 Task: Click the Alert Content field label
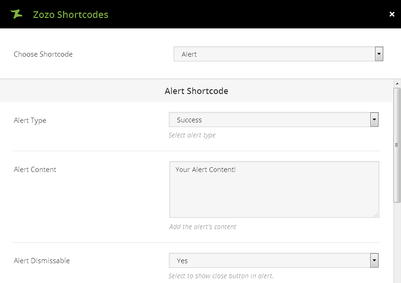(x=35, y=170)
